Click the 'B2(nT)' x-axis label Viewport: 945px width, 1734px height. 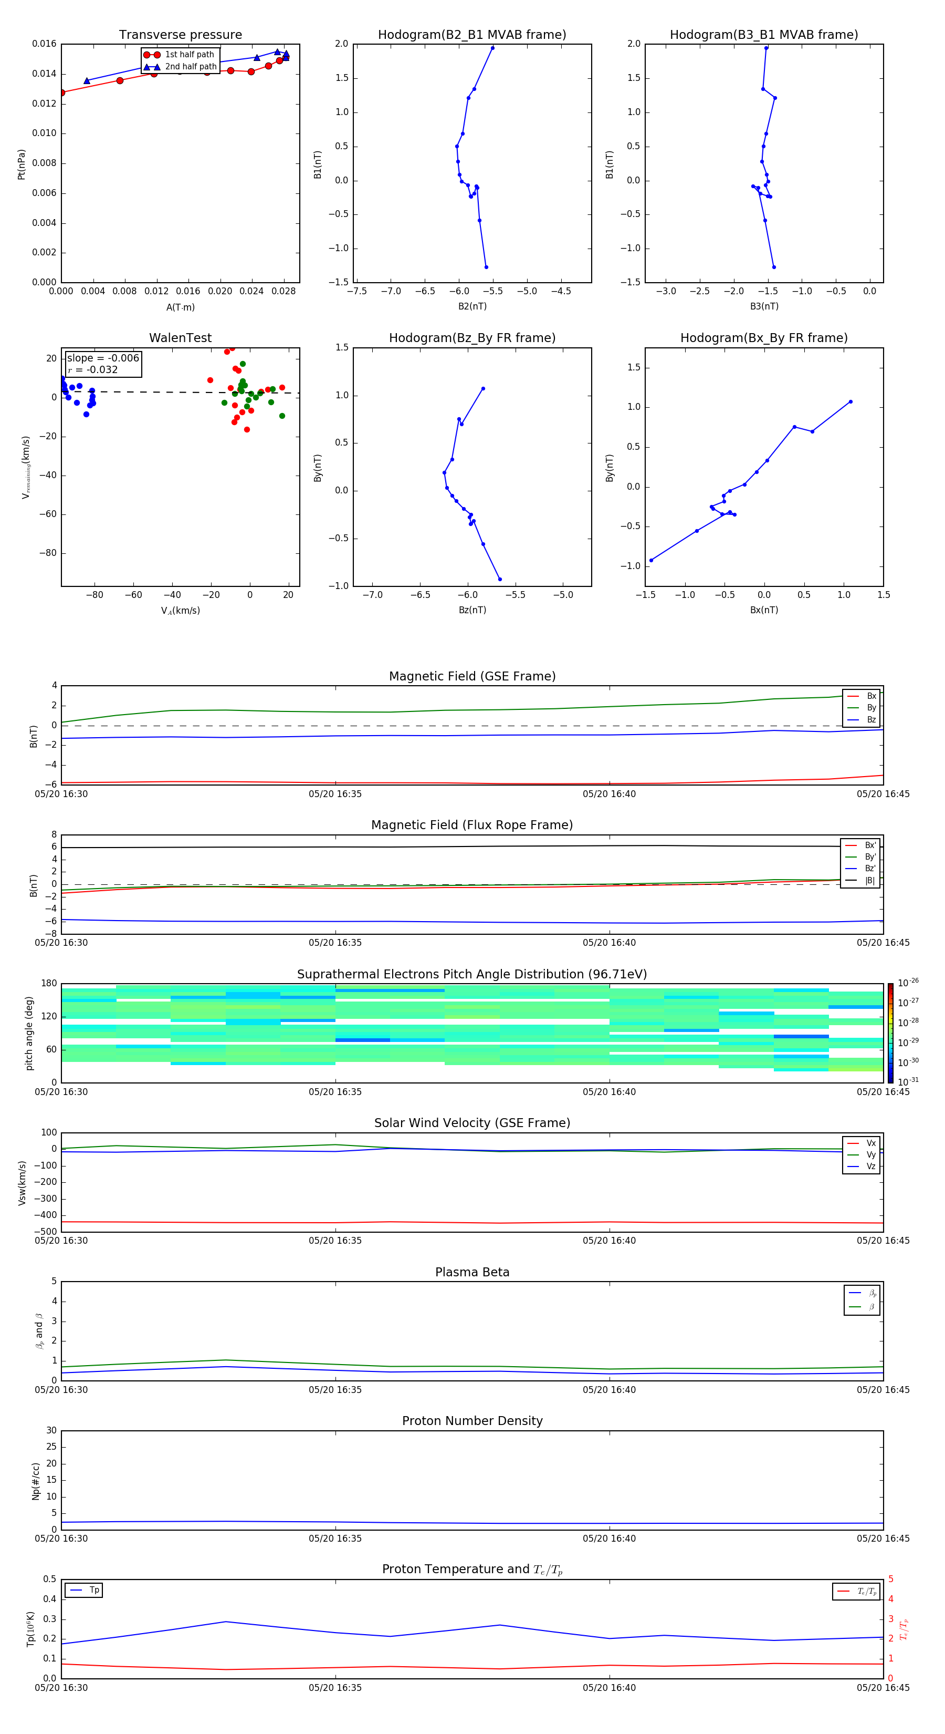[472, 306]
